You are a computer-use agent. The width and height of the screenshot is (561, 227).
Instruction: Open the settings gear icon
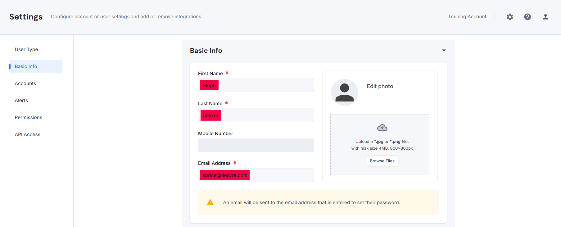coord(510,17)
